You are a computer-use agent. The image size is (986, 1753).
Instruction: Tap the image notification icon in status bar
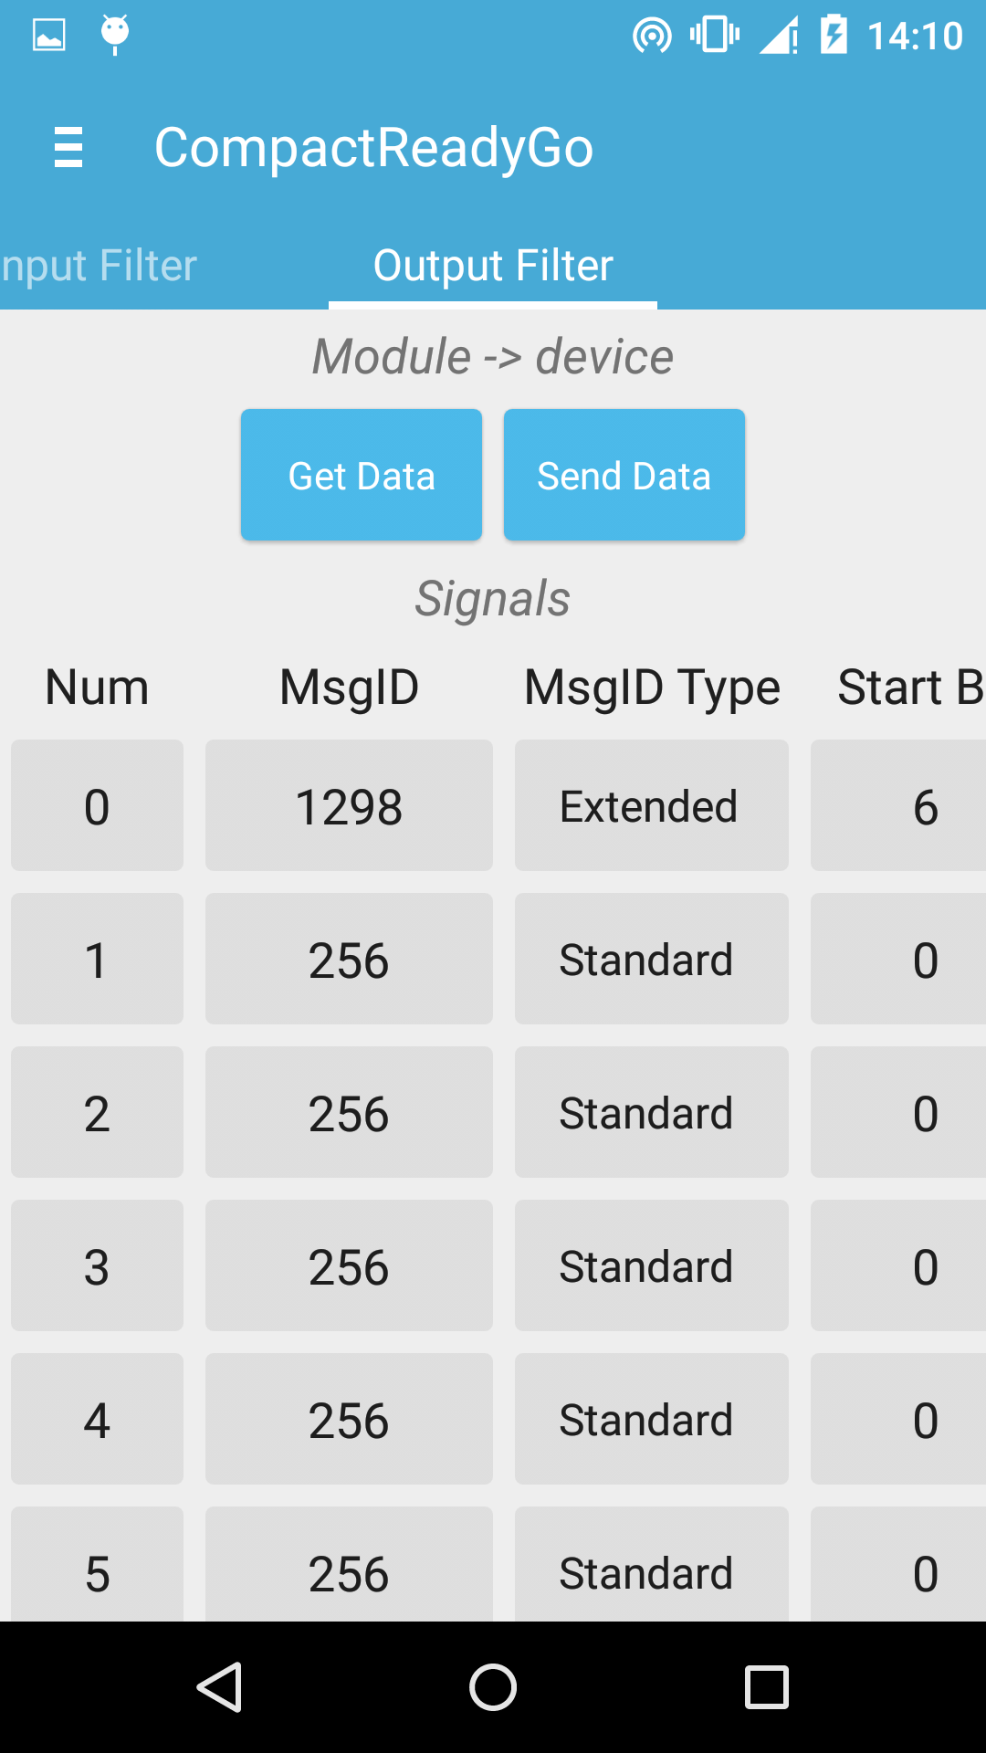click(49, 36)
